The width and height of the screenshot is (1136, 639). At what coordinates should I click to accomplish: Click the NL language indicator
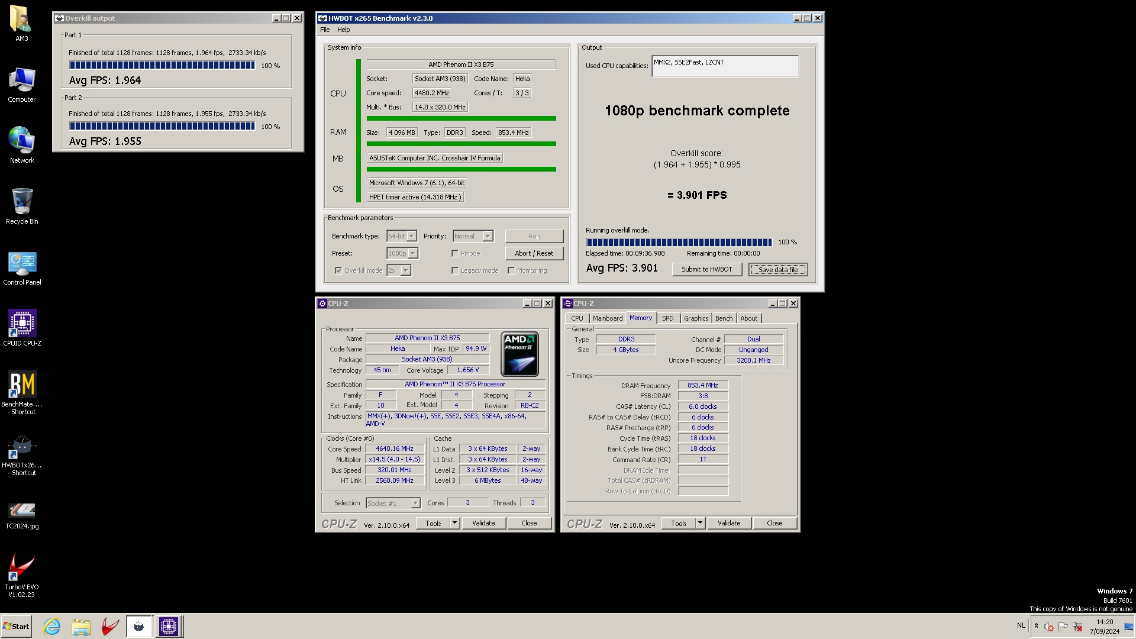(x=1021, y=625)
